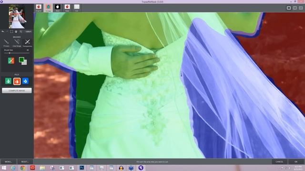
Task: Switch to the Keep view tab
Action: [x=67, y=8]
